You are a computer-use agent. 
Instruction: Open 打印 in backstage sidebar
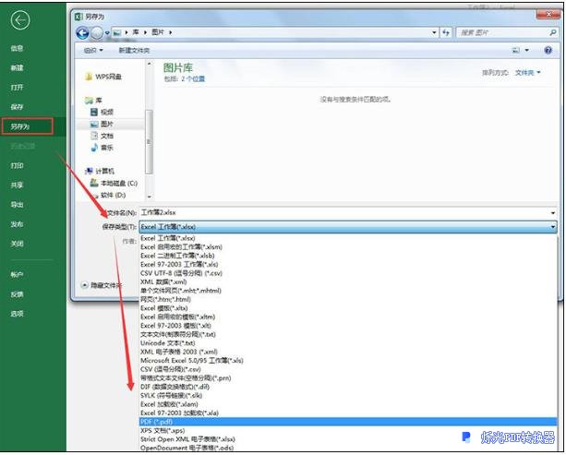(17, 165)
